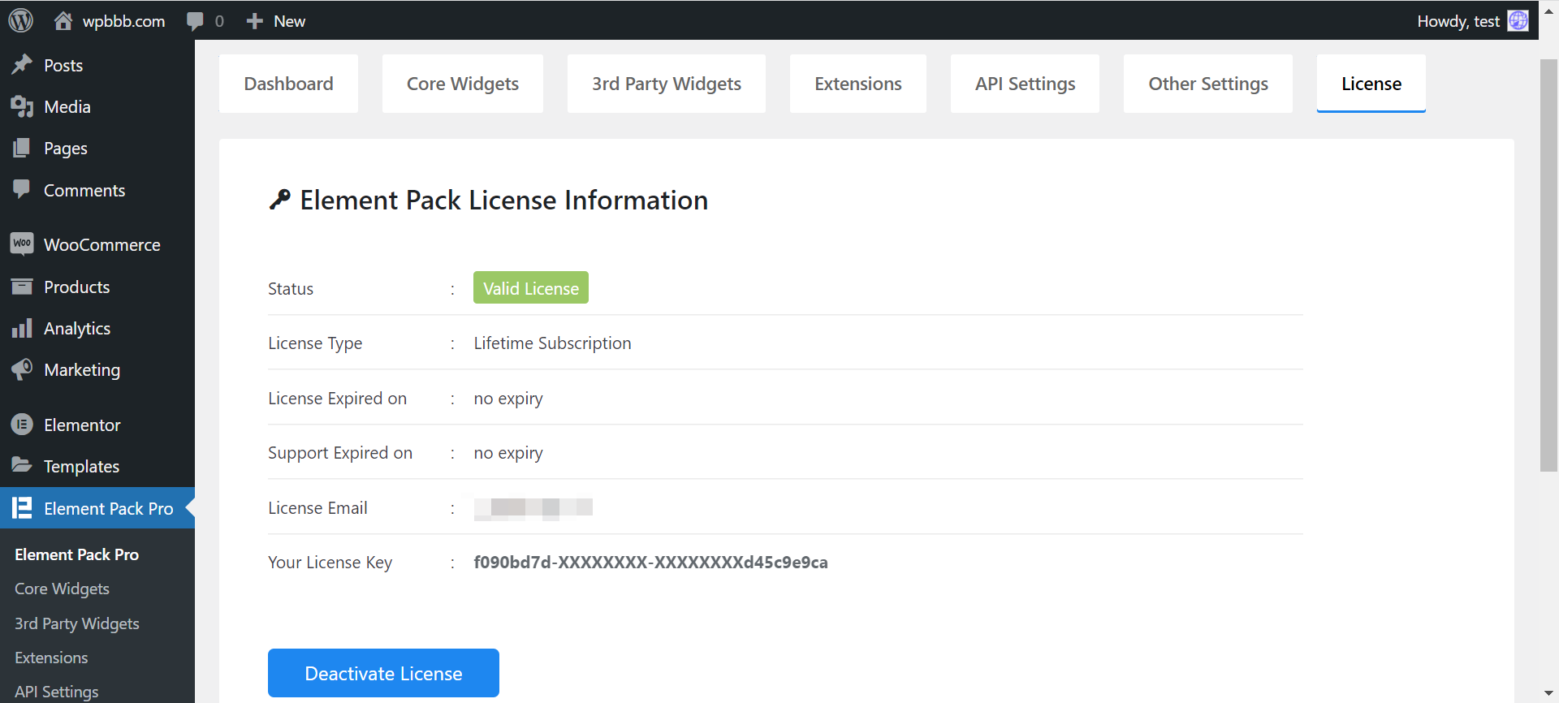Click the wpbbb.com site name link
The image size is (1559, 703).
coord(123,21)
